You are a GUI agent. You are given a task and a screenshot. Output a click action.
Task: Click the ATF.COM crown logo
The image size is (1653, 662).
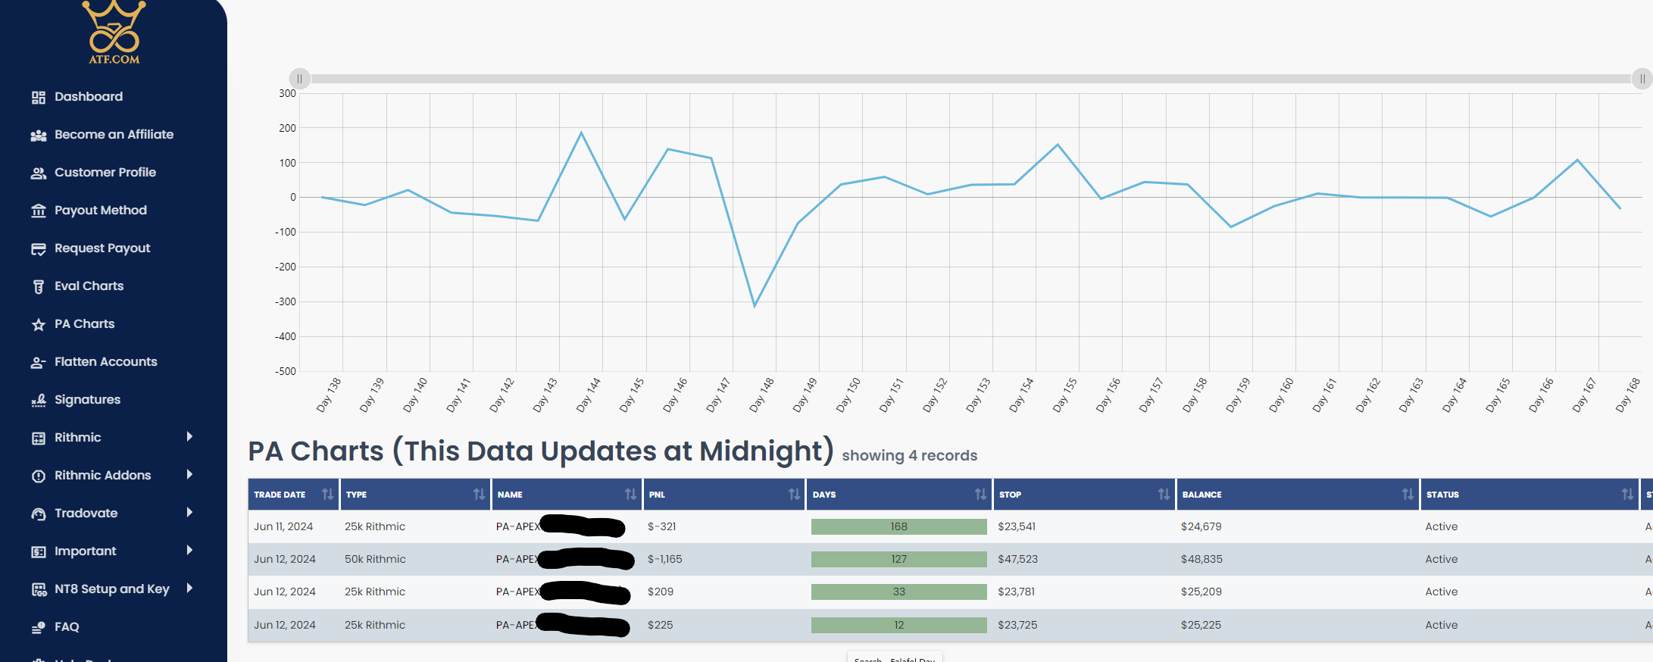click(114, 33)
